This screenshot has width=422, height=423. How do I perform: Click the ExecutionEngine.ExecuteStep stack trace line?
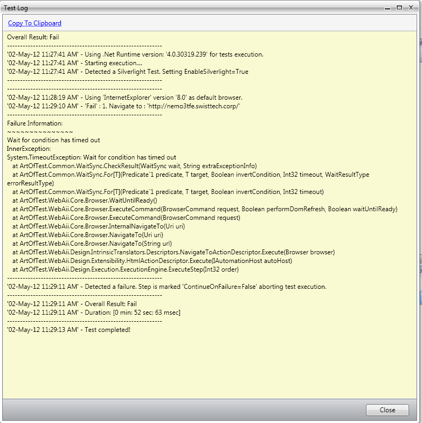(126, 269)
